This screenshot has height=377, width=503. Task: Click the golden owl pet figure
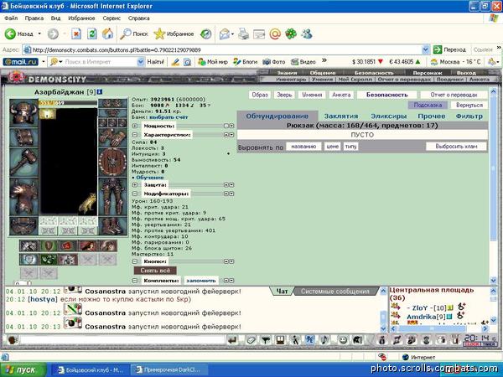87,204
